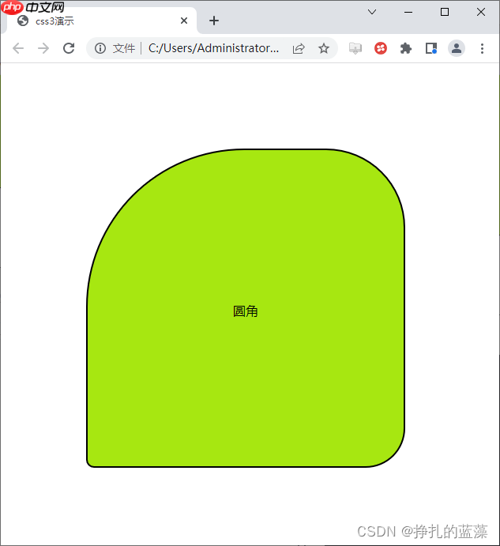Click the 圆角 text in green box
Viewport: 500px width, 546px height.
[246, 311]
